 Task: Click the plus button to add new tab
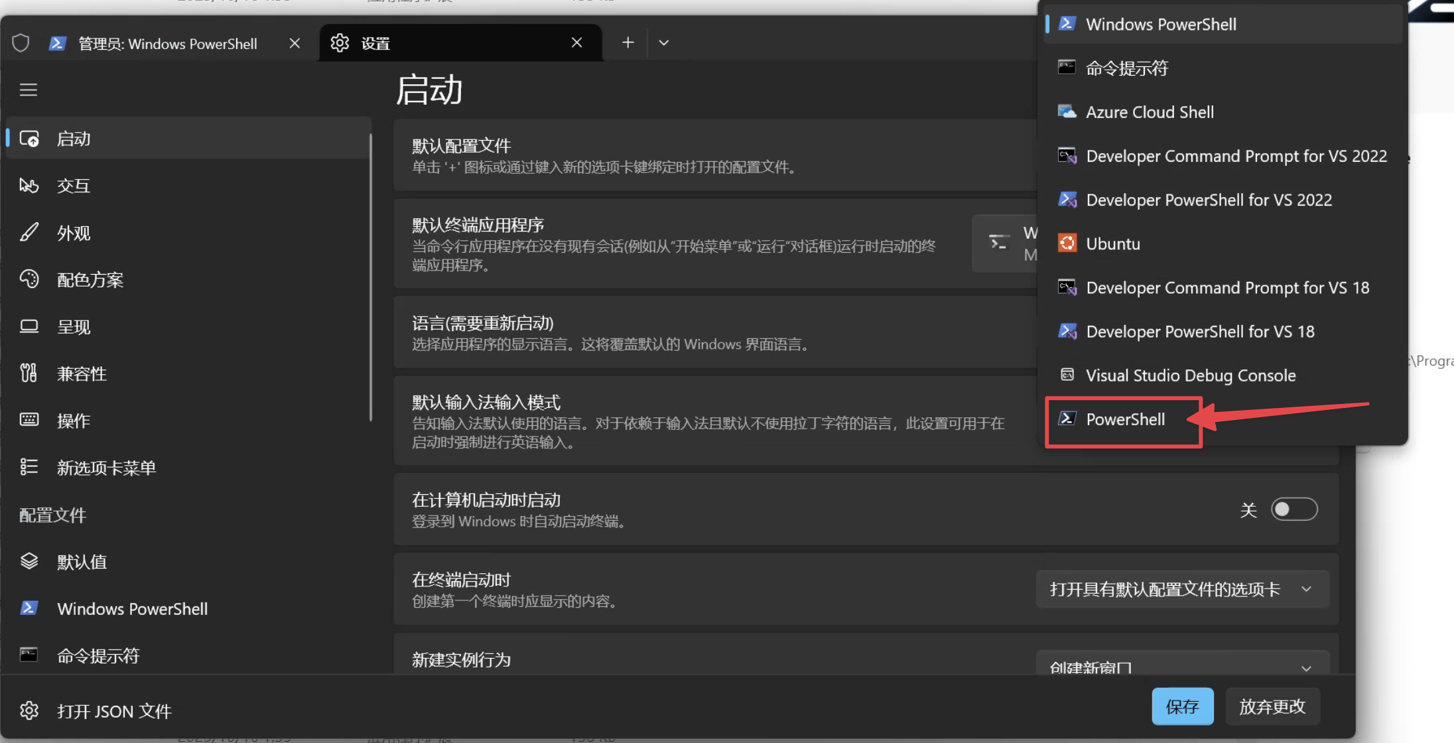(628, 43)
